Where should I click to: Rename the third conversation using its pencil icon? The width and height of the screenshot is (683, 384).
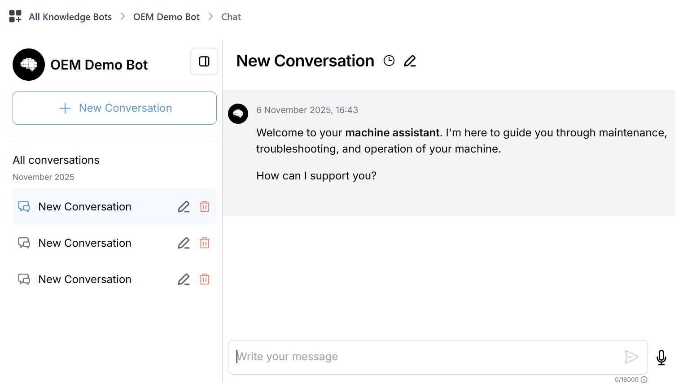184,279
